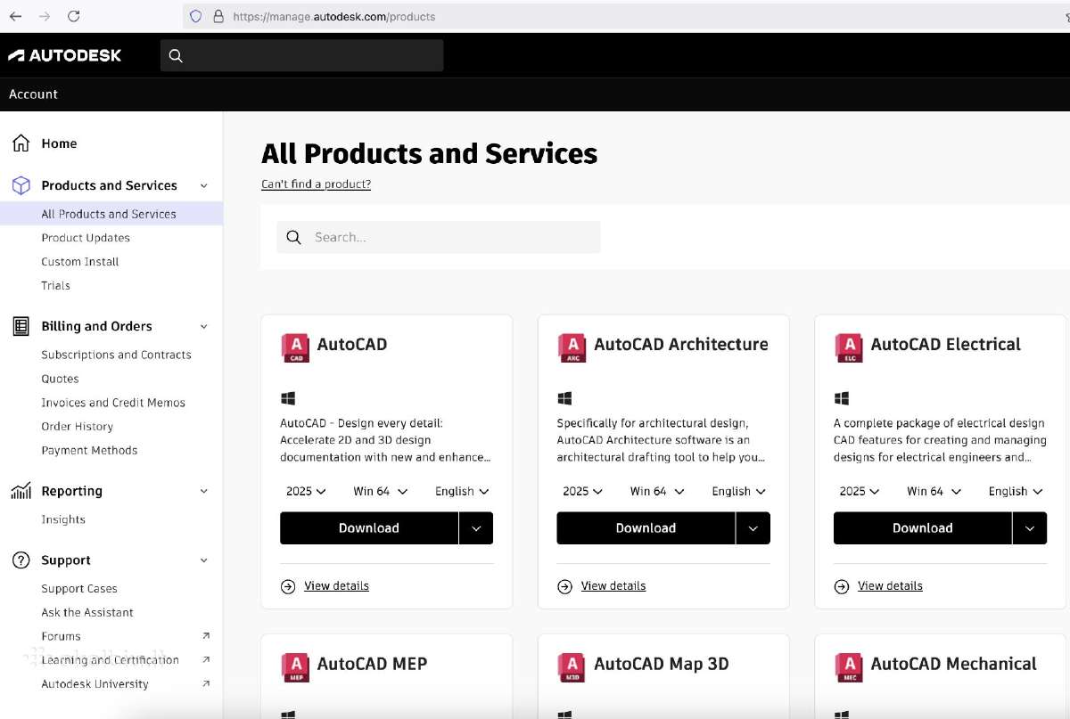Open AutoCAD Electrical 2025 version dropdown
This screenshot has height=719, width=1070.
[x=860, y=491]
